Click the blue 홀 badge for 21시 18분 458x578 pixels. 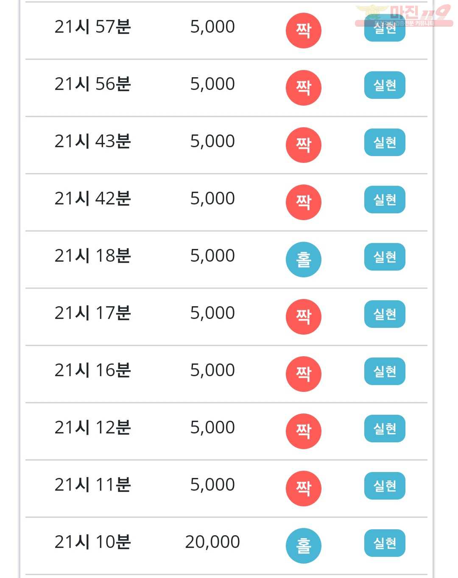pos(304,260)
